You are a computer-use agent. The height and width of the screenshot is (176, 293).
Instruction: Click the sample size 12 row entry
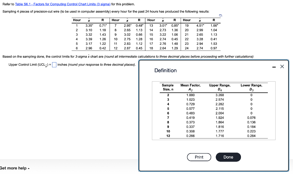point(168,136)
